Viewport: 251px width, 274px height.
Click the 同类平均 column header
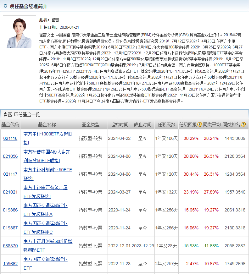[x=212, y=125]
